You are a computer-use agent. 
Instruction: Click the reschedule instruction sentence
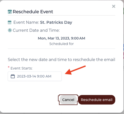click(61, 59)
